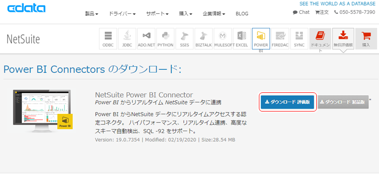The image size is (379, 179).
Task: Click the SEE THE WORLD AS A DATABASE tagline
Action: point(337,4)
